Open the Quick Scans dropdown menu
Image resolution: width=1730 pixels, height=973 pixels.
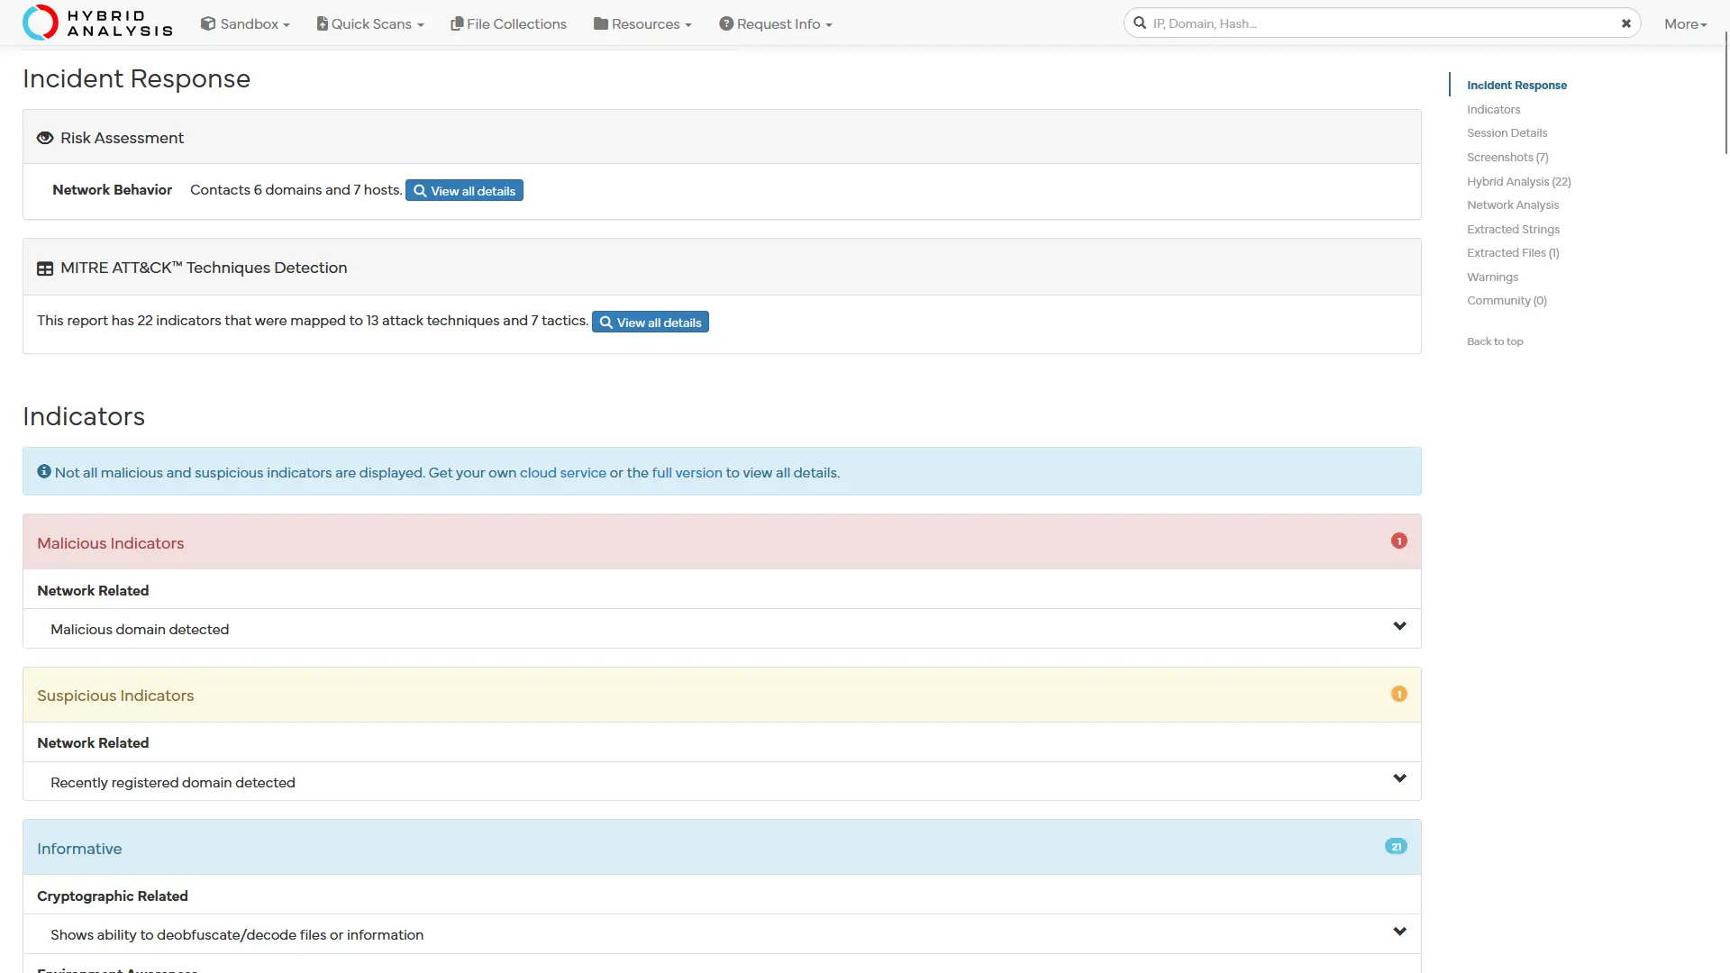point(370,24)
